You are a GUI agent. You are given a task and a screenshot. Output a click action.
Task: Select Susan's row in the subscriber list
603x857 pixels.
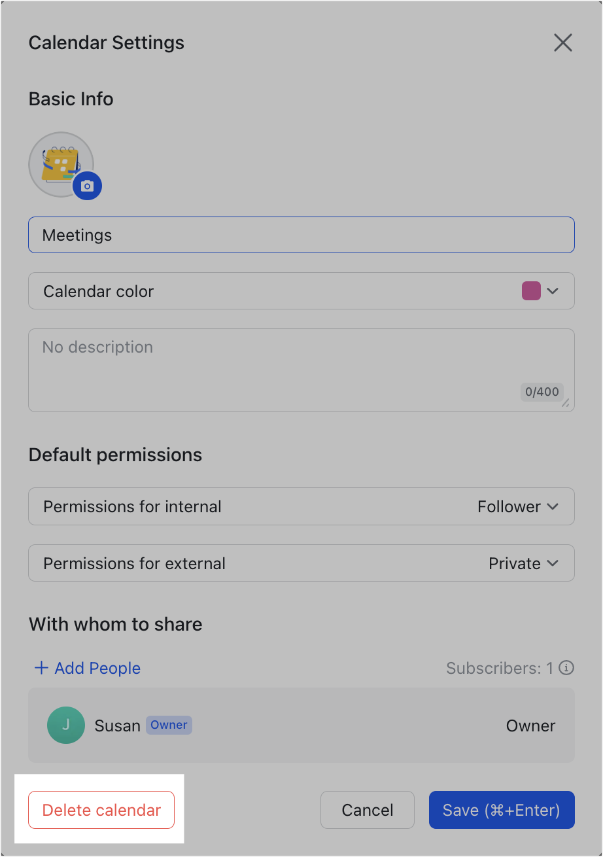(x=301, y=725)
